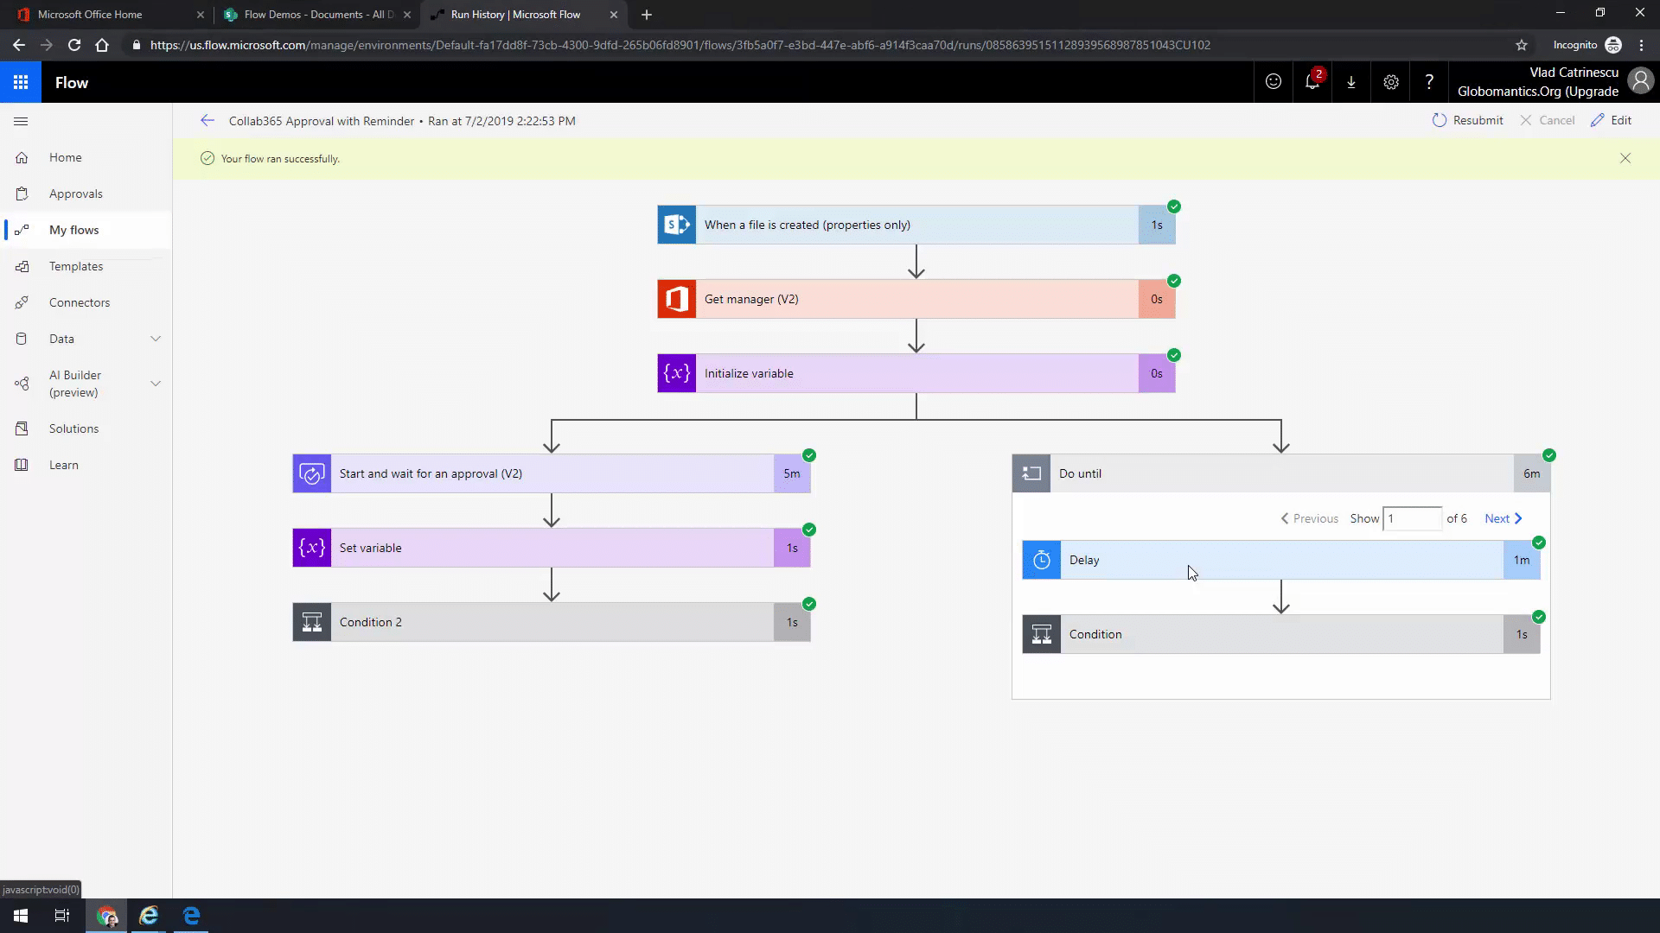This screenshot has width=1660, height=933.
Task: Resubmit this flow run
Action: click(x=1468, y=120)
